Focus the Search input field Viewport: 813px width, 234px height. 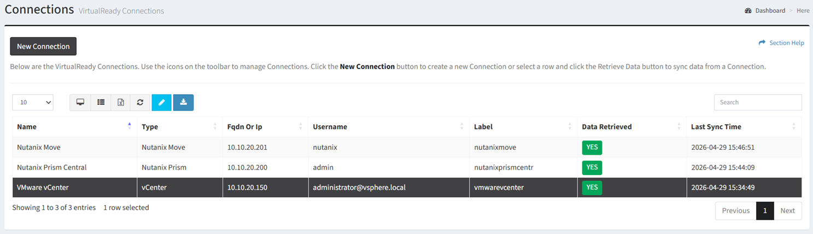pos(758,102)
